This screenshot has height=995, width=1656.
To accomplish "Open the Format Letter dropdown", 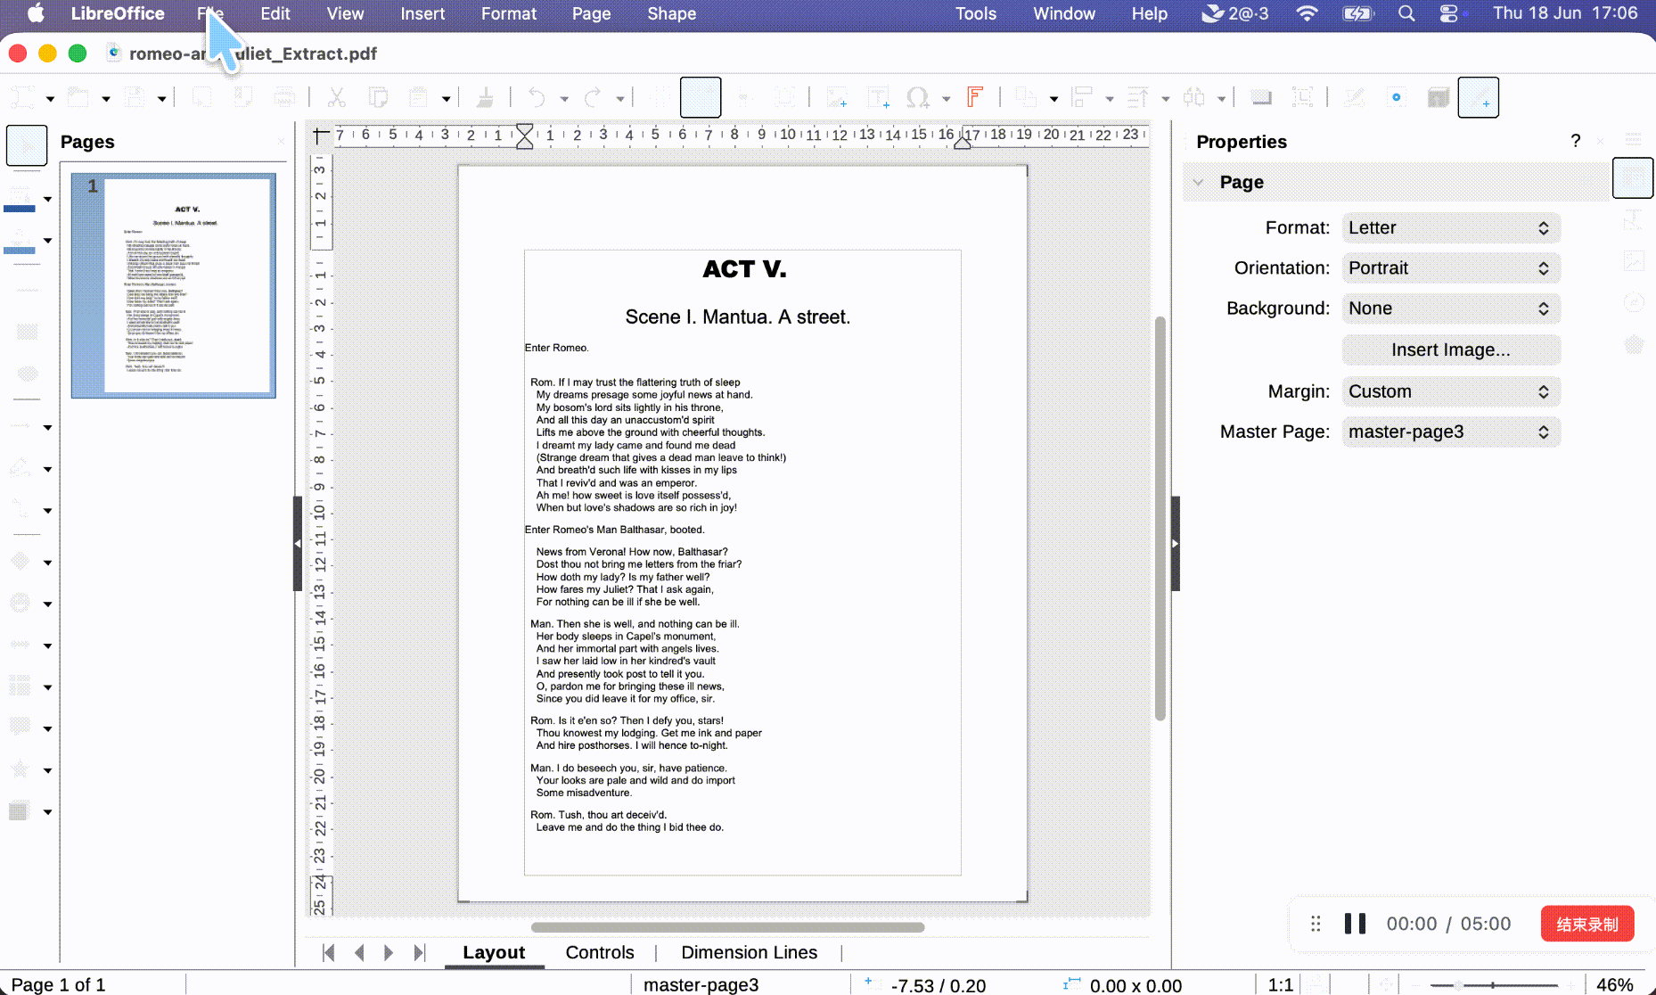I will 1450,228.
